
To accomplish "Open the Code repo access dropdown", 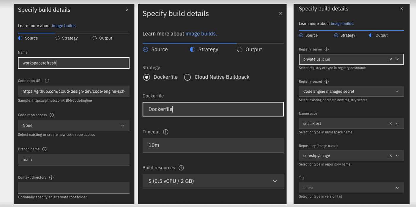I will coord(73,126).
